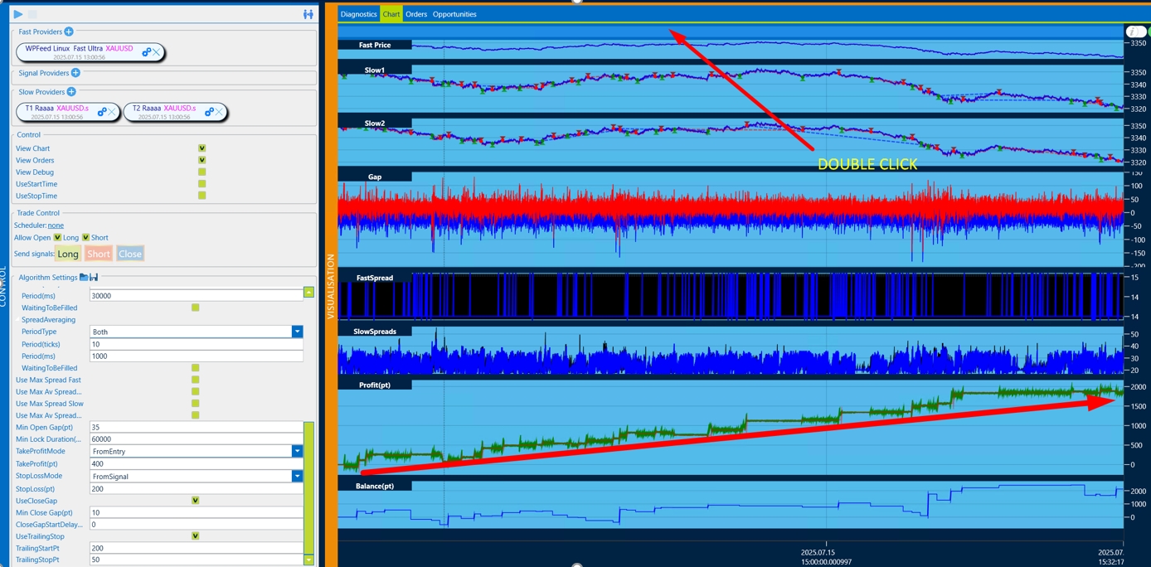Click the Min Open Gap(pt) field
Screen dimensions: 1151x567
(x=196, y=428)
